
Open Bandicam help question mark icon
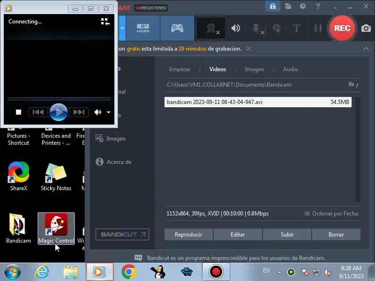318,6
